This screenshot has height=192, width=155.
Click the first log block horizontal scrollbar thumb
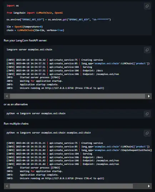click(x=77, y=96)
